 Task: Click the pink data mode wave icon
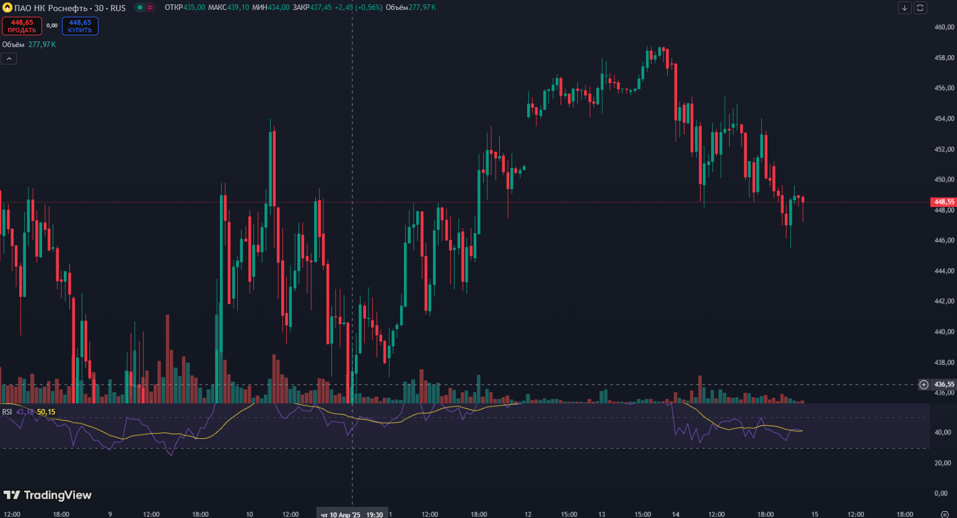pos(150,8)
